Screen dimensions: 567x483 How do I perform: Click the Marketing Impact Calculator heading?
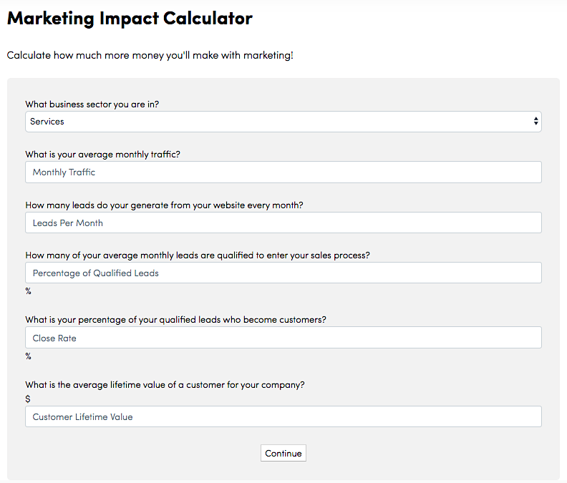(130, 19)
